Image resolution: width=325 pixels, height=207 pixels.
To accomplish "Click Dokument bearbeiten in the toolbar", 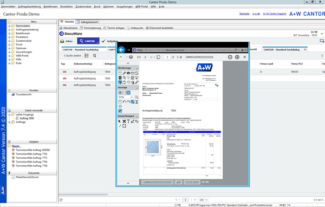I will [x=159, y=28].
